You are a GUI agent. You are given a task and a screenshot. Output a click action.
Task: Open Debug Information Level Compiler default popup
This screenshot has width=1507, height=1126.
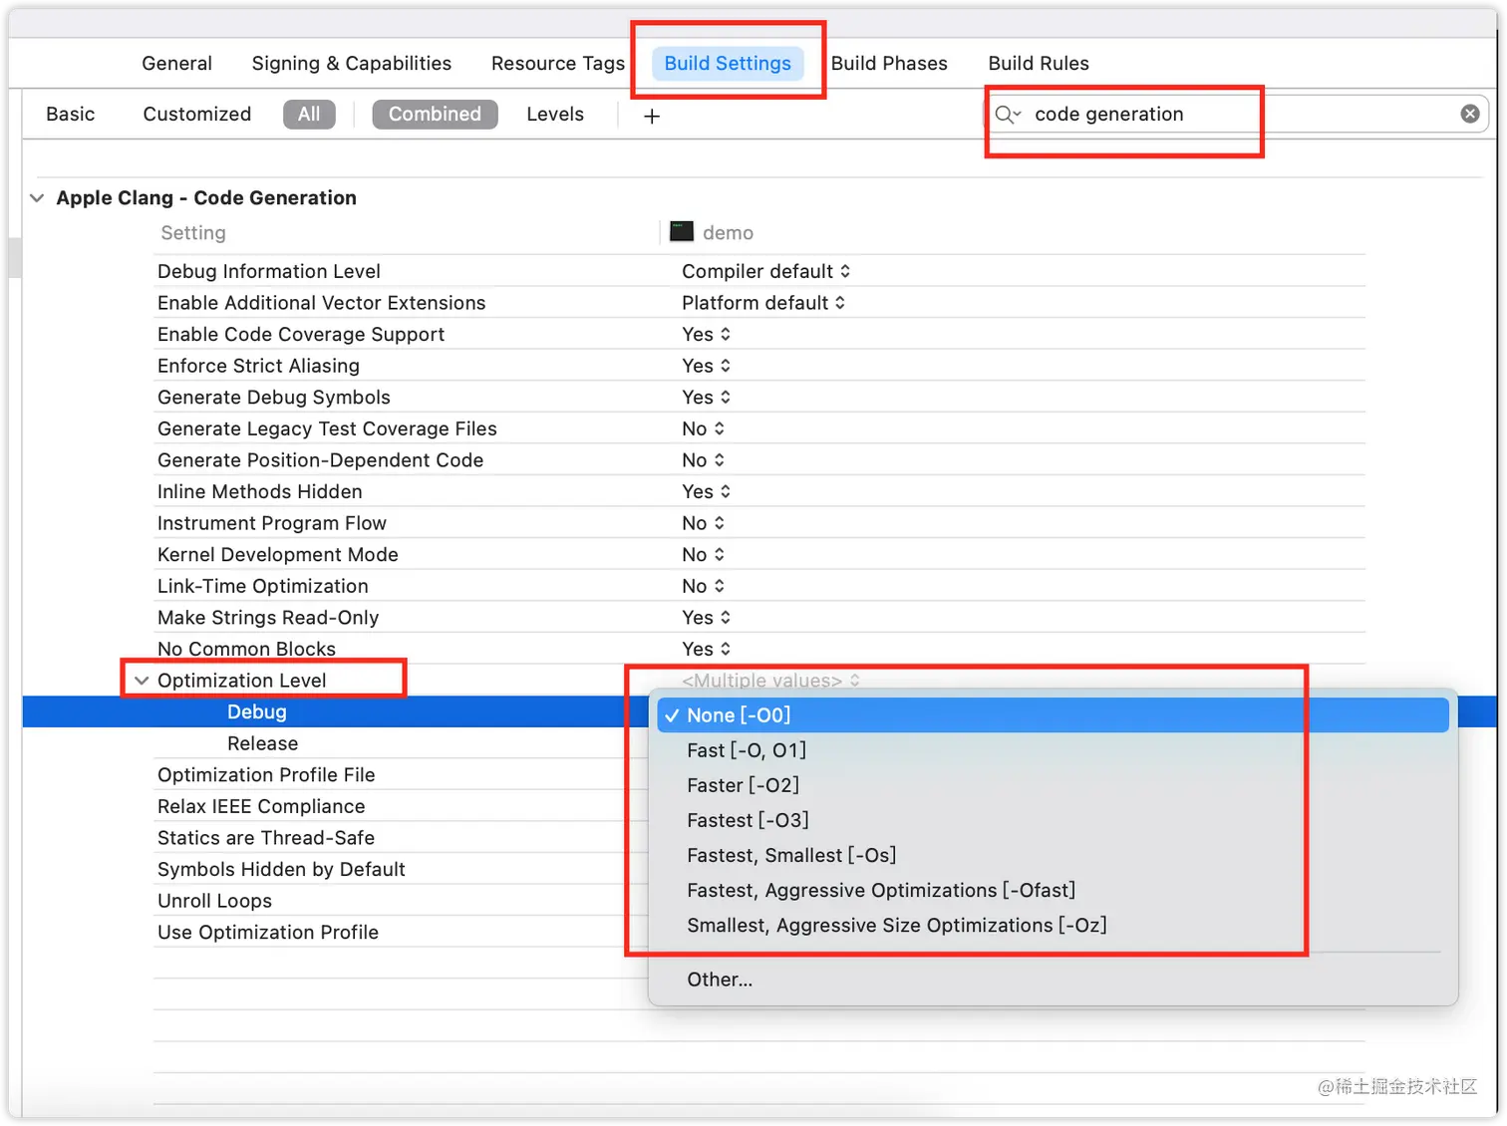(x=765, y=271)
